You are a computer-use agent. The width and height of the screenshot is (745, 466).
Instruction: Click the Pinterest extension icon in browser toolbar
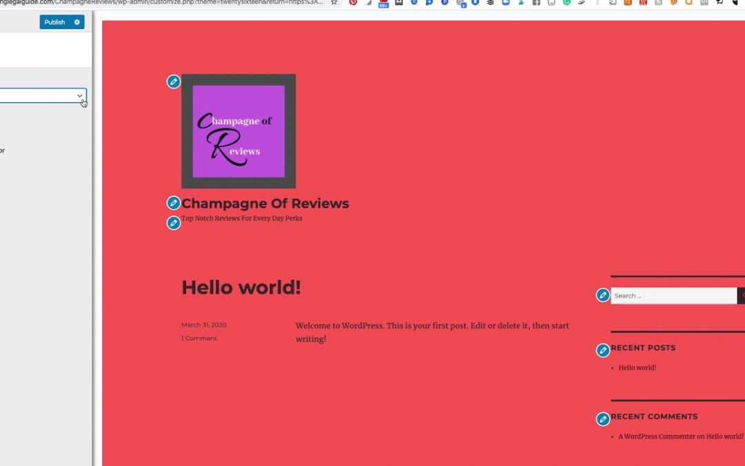coord(353,3)
